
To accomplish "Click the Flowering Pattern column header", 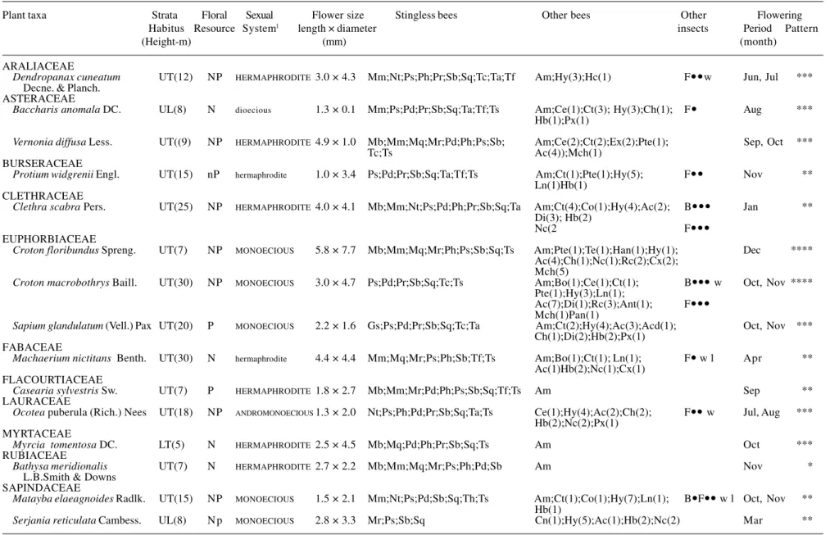I will [801, 29].
